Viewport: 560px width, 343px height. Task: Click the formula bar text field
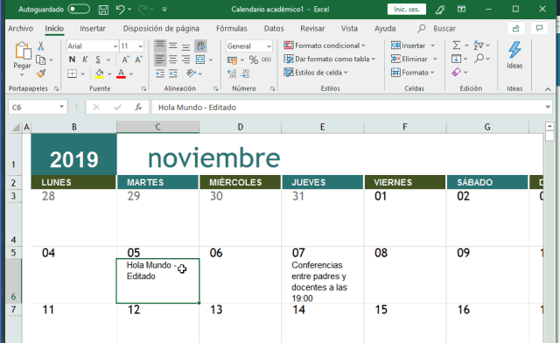coord(348,107)
